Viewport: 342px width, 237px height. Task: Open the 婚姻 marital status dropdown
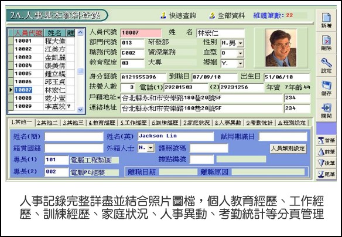(240, 63)
